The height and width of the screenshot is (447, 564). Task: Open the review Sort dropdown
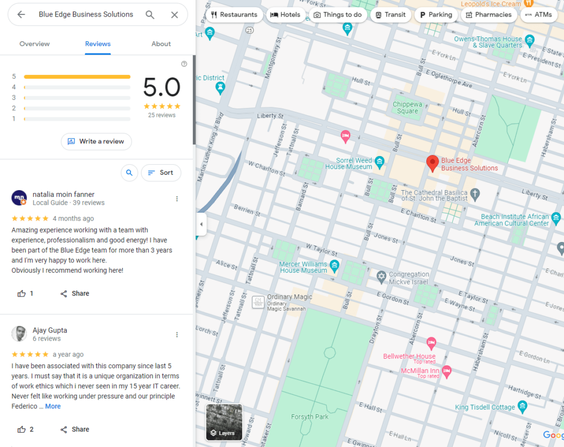pos(161,173)
